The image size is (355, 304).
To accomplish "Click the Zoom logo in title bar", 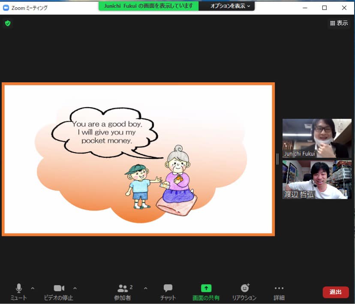I will coord(6,8).
